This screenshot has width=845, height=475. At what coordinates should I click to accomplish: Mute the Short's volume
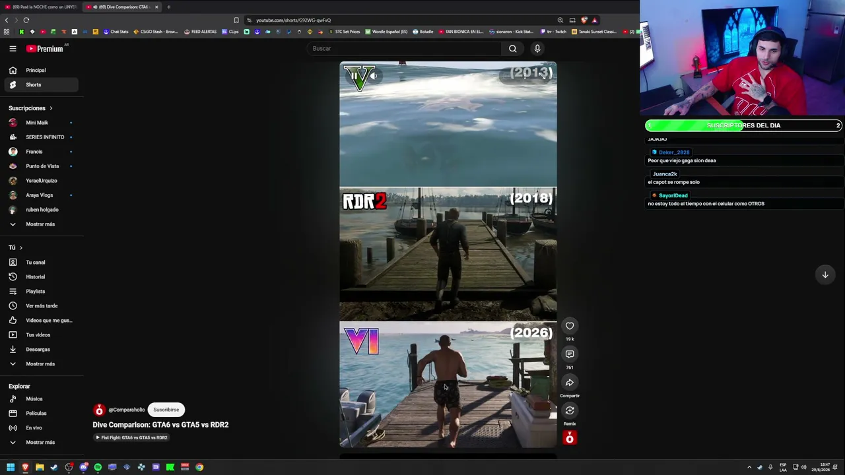373,76
